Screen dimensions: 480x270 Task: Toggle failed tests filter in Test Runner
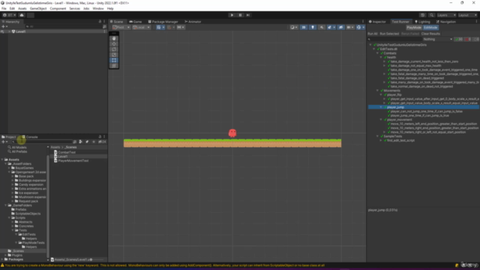(468, 39)
